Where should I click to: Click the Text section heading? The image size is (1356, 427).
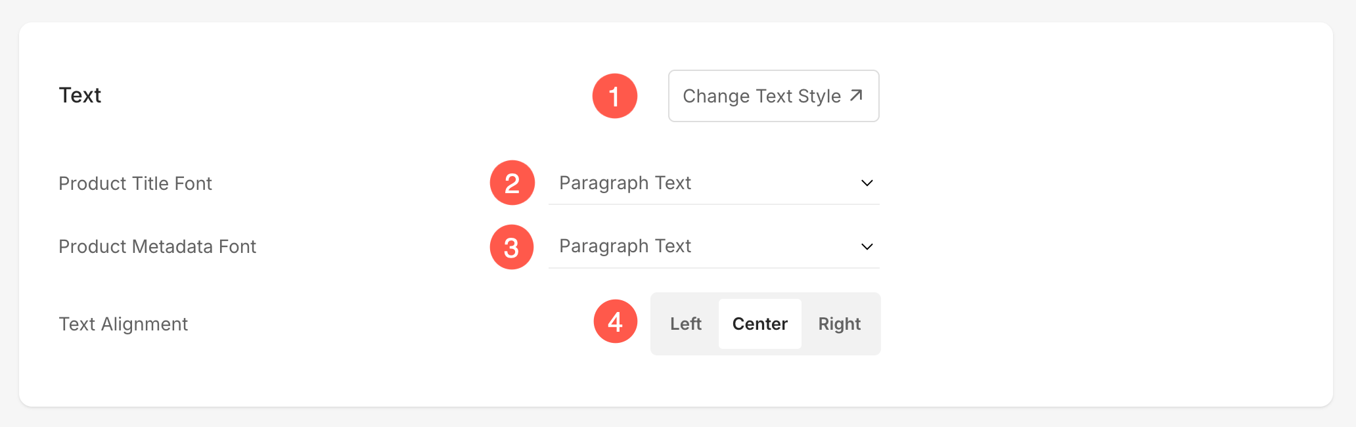(x=80, y=95)
